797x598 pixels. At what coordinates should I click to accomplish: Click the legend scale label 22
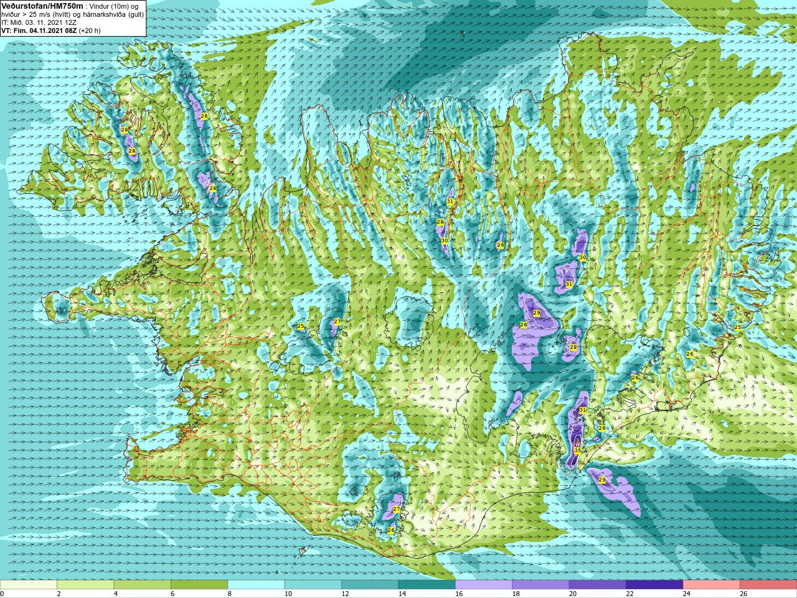[x=629, y=594]
